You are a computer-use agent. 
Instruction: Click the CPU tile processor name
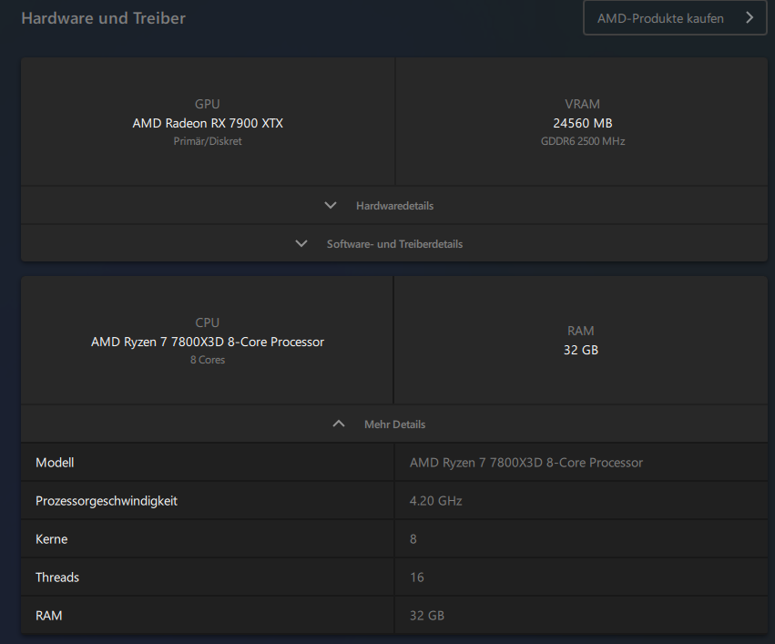pyautogui.click(x=208, y=342)
